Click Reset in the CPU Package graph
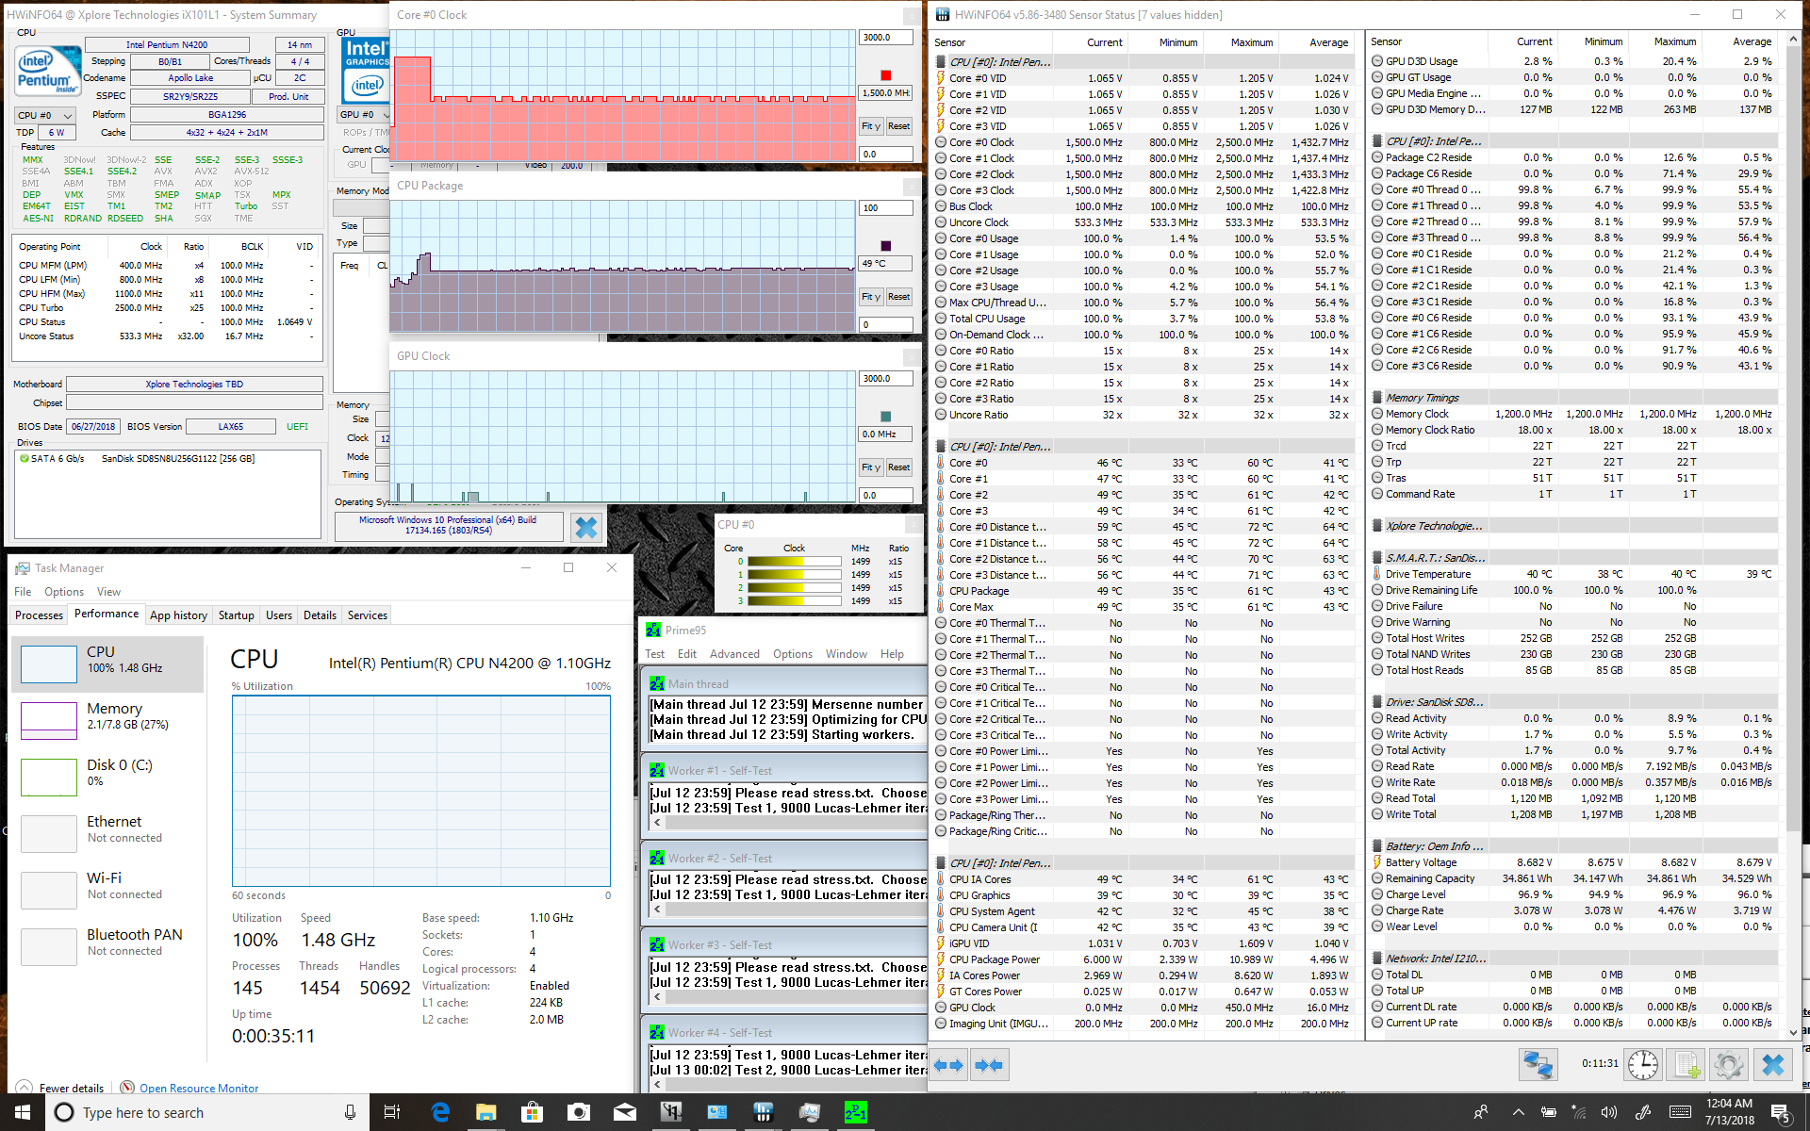 [x=898, y=297]
